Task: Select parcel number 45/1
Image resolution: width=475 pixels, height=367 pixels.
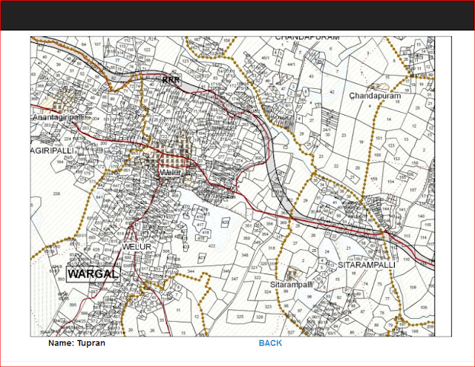Action: click(x=265, y=58)
